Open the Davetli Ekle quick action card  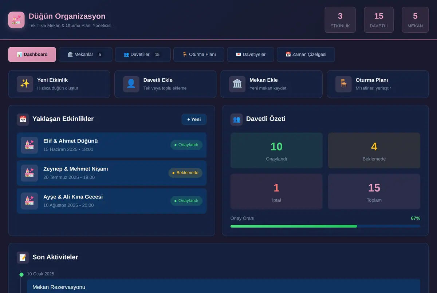pos(165,84)
